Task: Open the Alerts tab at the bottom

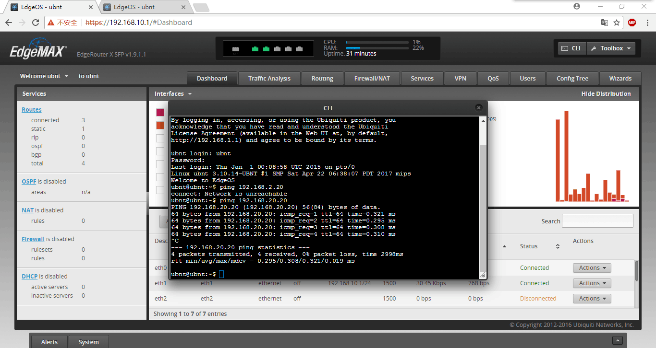Action: click(x=49, y=342)
